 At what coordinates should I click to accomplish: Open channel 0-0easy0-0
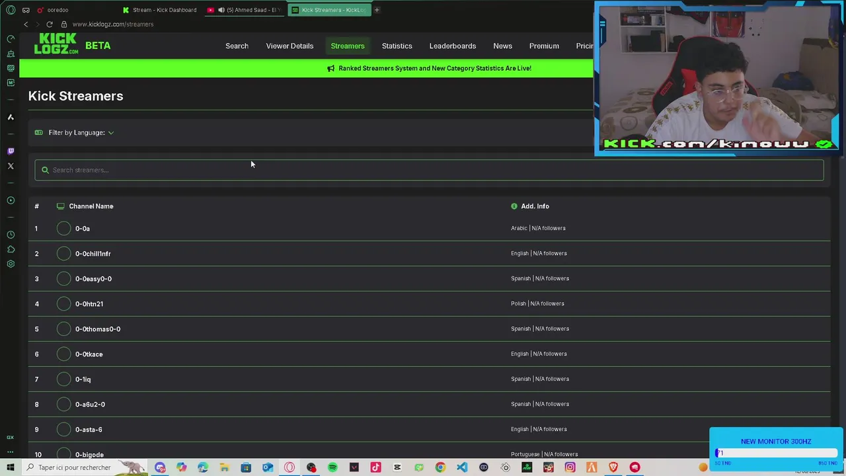pos(93,279)
